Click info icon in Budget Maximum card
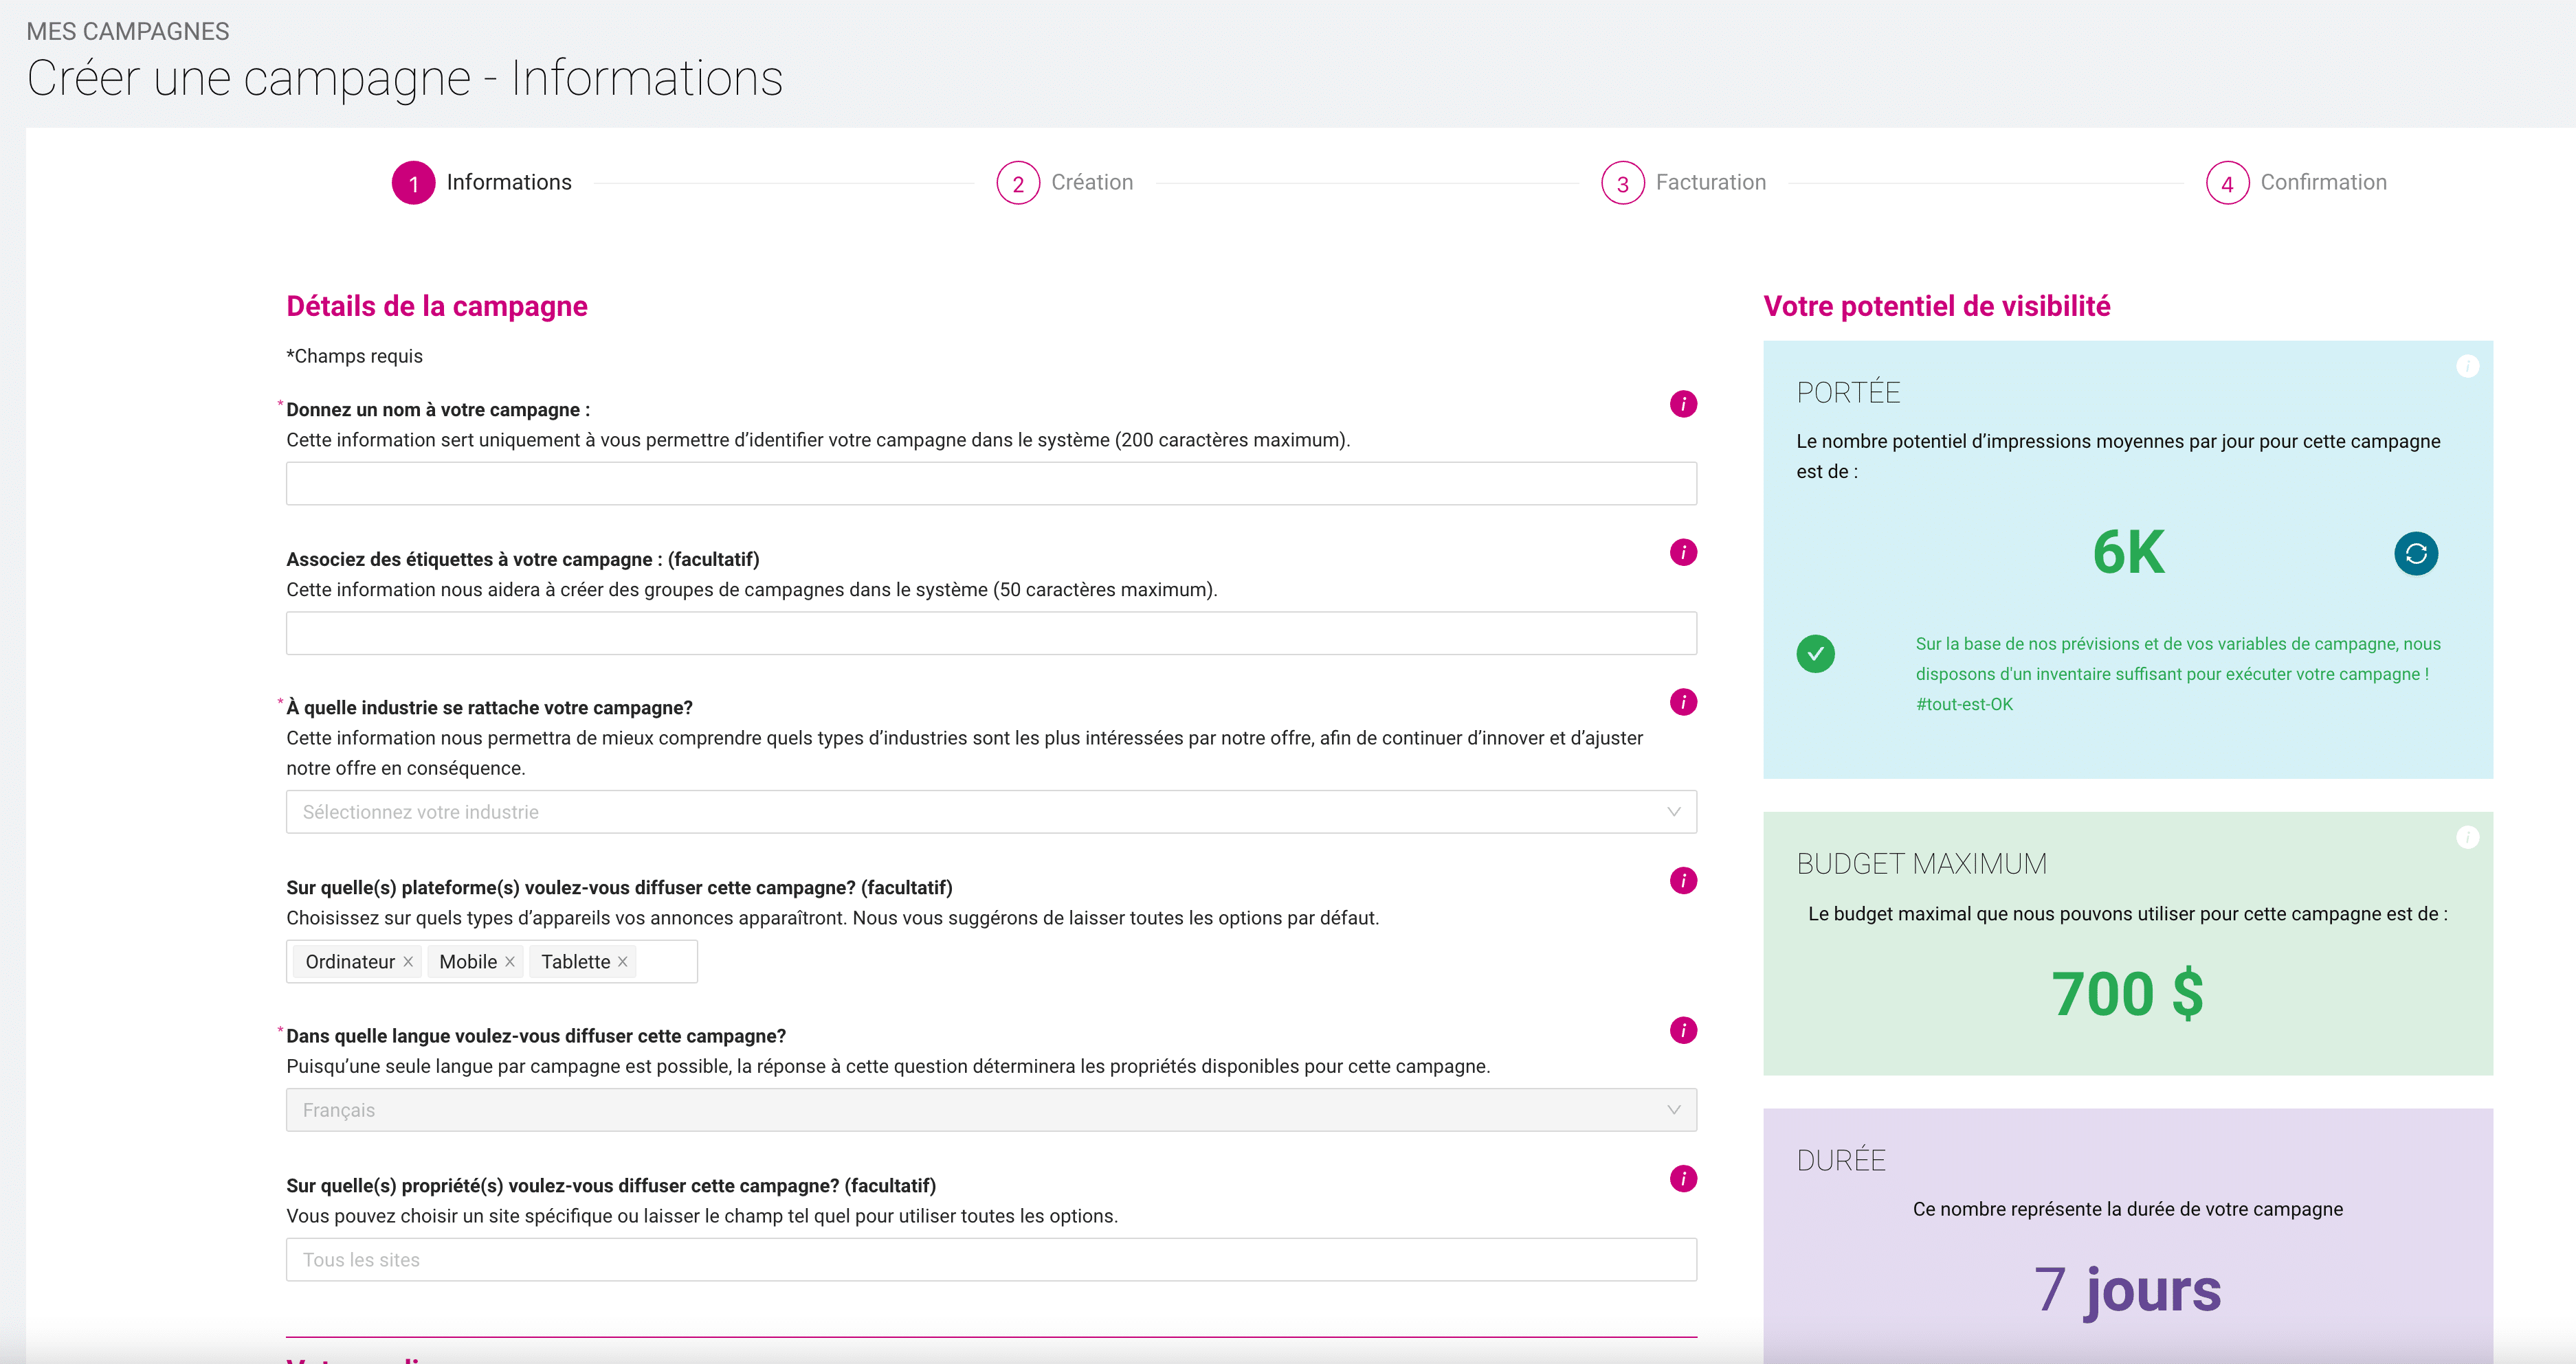The width and height of the screenshot is (2576, 1364). pyautogui.click(x=2467, y=837)
